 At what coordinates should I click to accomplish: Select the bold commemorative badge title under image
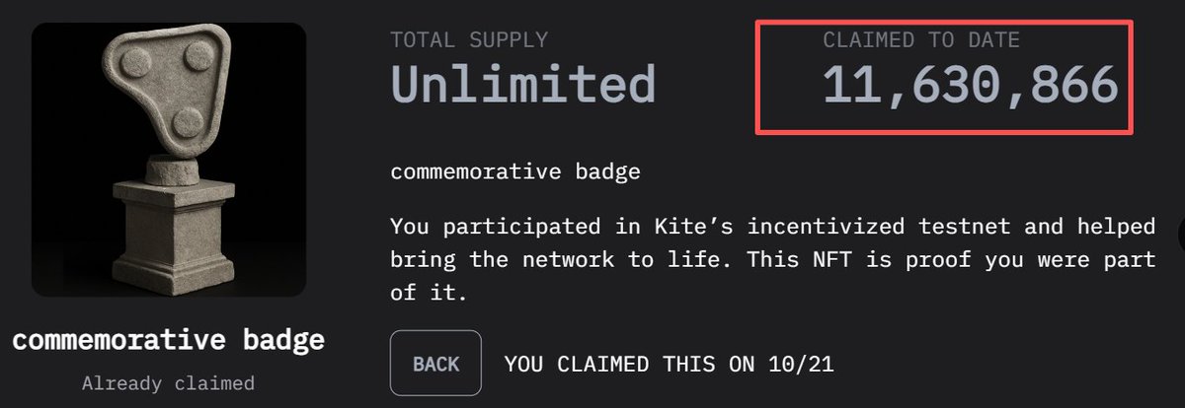click(x=168, y=341)
